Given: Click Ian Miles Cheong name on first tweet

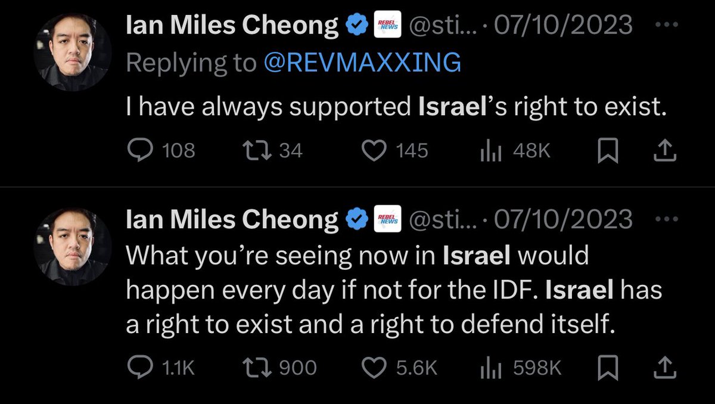Looking at the screenshot, I should [232, 25].
